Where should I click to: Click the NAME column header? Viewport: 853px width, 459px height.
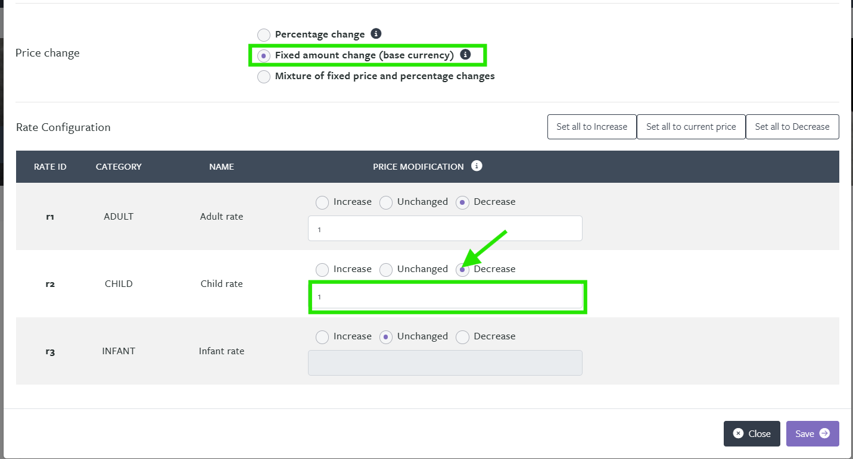pyautogui.click(x=222, y=167)
